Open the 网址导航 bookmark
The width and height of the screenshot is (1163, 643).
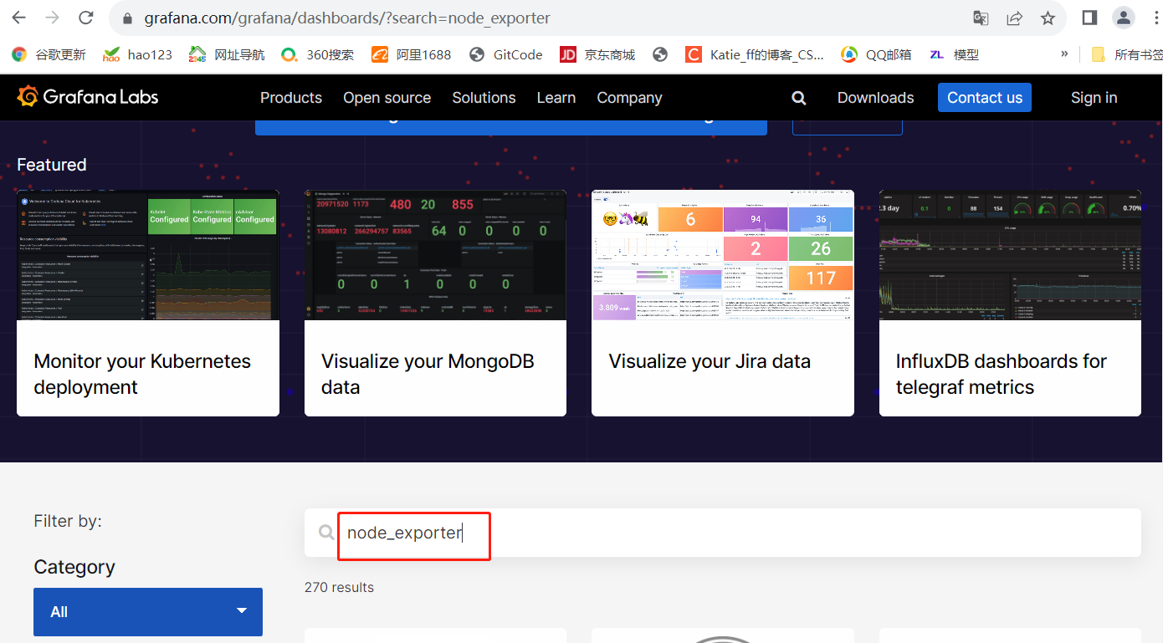point(227,54)
